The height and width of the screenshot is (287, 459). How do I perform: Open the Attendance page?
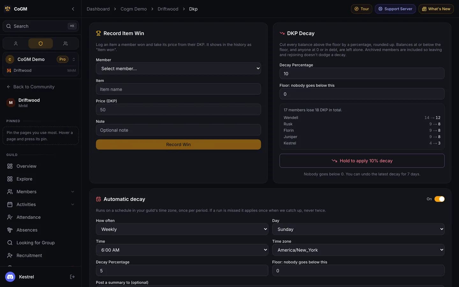[x=40, y=217]
